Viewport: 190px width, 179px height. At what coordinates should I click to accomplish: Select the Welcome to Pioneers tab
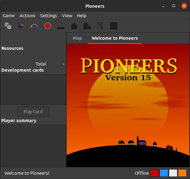click(114, 38)
